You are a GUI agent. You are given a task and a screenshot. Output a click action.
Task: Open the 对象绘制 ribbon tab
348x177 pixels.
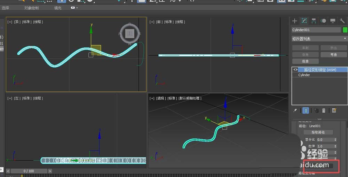click(32, 8)
